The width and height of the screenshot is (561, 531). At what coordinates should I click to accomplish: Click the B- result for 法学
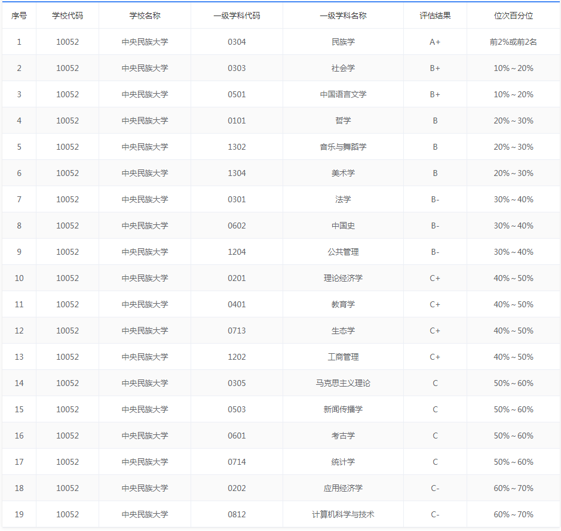click(x=435, y=199)
